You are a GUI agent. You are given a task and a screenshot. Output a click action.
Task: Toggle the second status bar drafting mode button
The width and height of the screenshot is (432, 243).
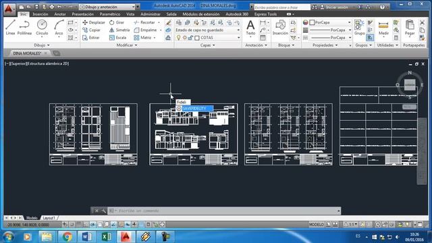click(x=72, y=225)
